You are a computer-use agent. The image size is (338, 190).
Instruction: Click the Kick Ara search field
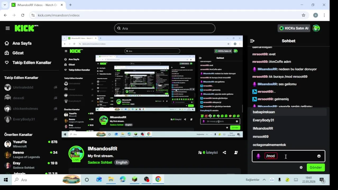point(165,28)
